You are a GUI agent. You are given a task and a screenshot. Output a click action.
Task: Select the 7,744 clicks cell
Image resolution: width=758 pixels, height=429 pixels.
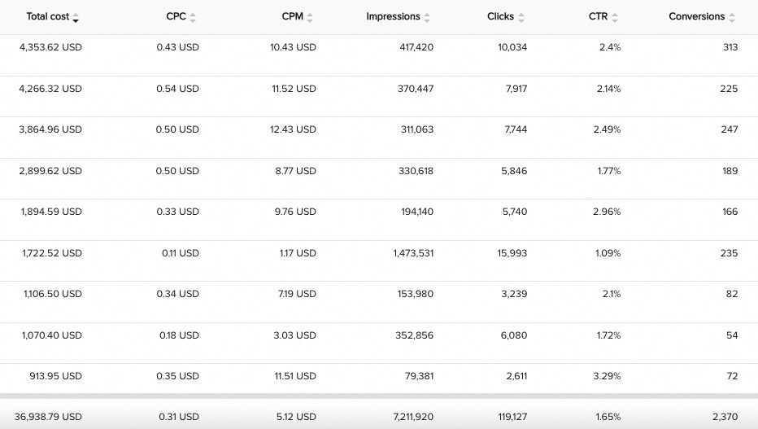click(x=516, y=129)
